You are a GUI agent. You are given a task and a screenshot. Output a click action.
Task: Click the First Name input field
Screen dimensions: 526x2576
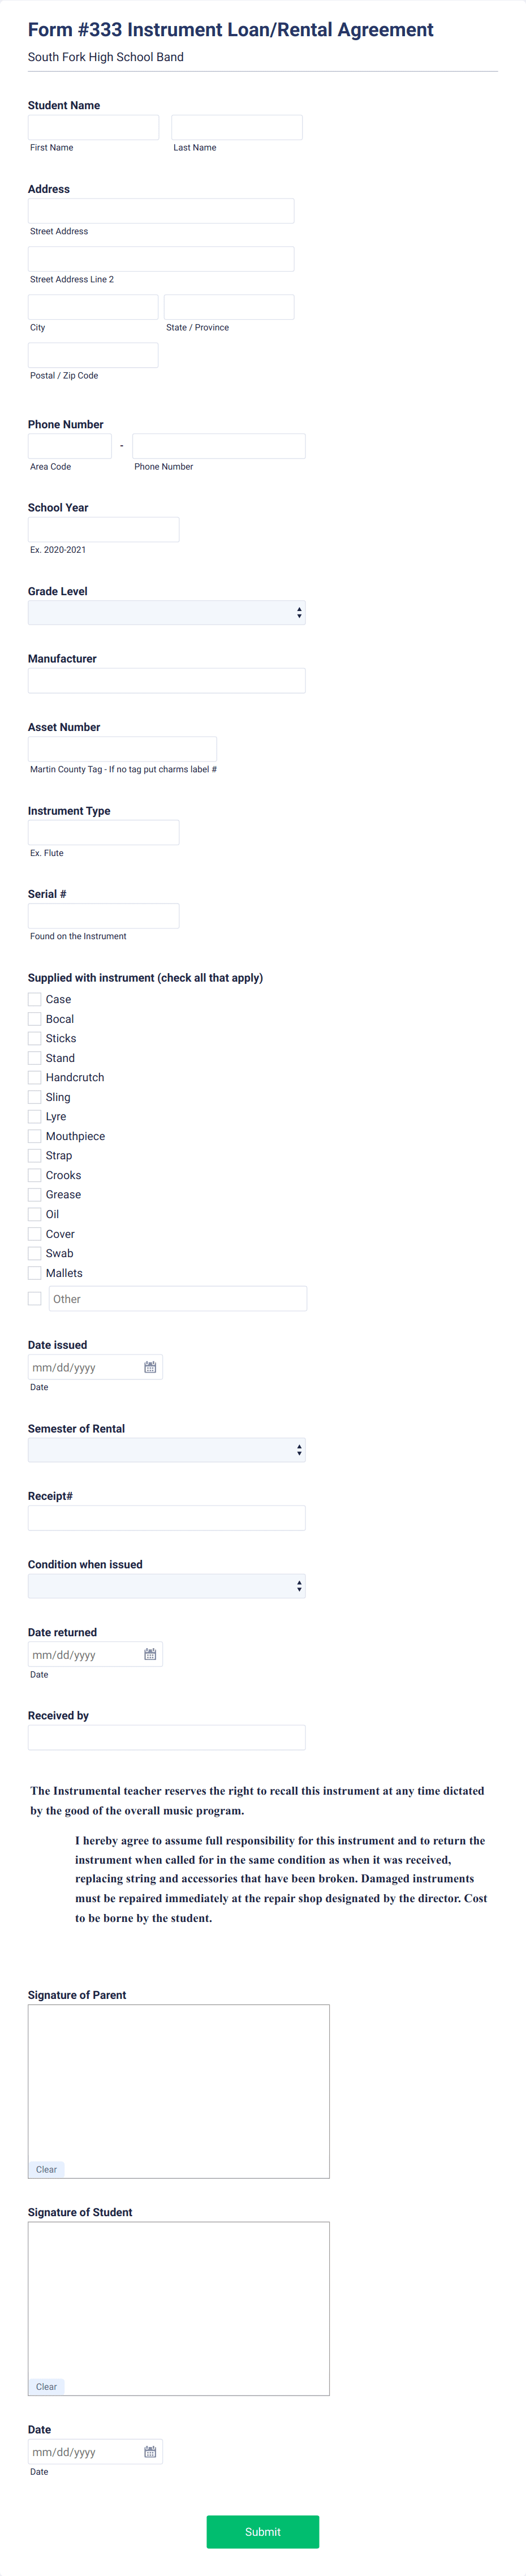93,127
